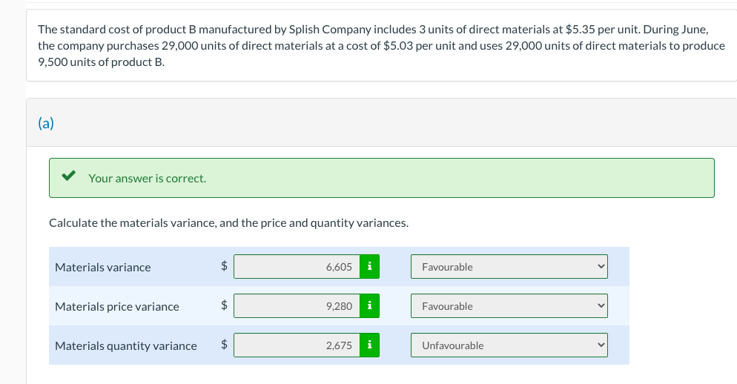Click the "Calculate the materials variance" instruction text
737x384 pixels.
228,222
